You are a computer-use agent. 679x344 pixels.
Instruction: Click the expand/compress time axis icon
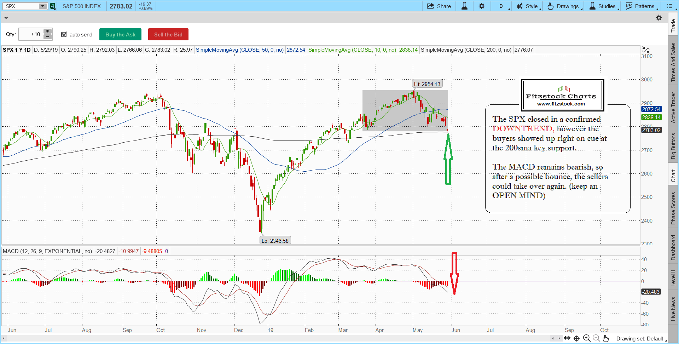tap(567, 338)
